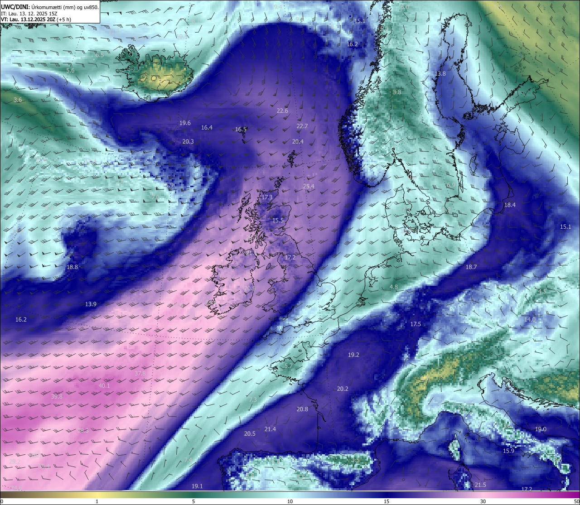
Task: Click the 22.7 map value
Action: (x=302, y=126)
